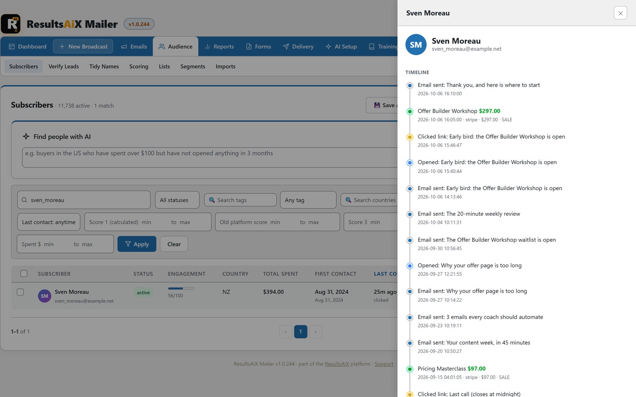Click the next page arrow in pagination

pos(316,331)
